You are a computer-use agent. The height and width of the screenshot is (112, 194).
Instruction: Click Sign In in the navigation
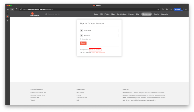tap(156, 14)
